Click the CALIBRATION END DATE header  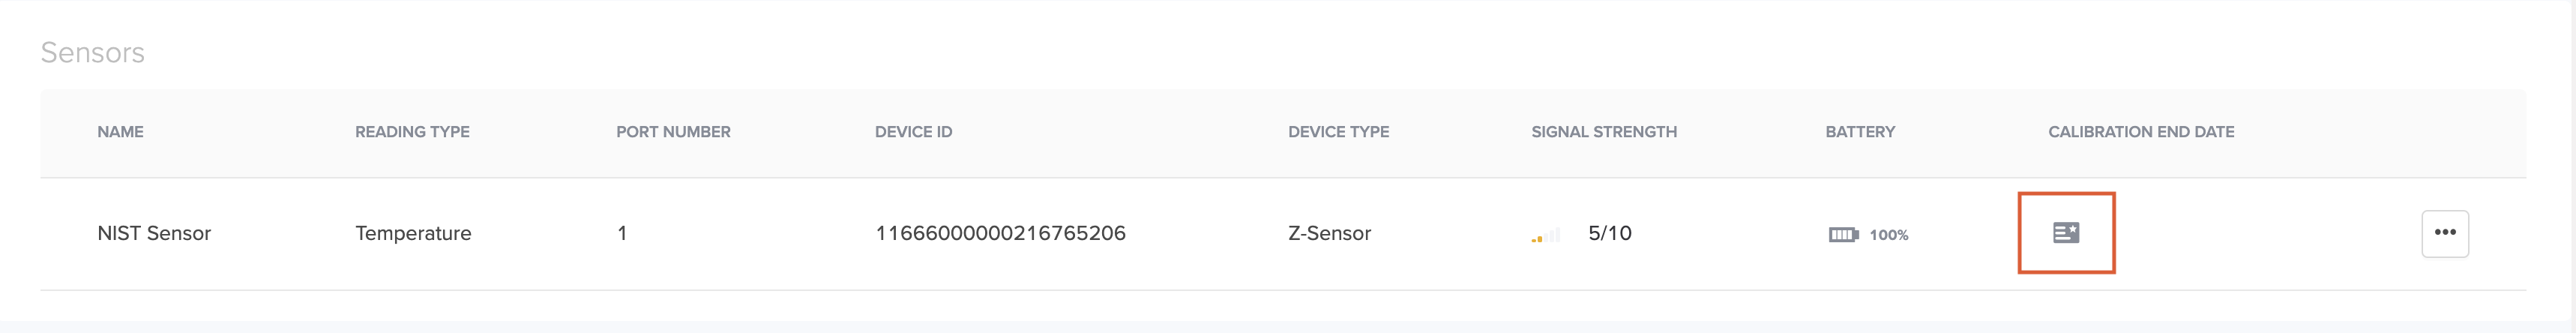pyautogui.click(x=2141, y=132)
